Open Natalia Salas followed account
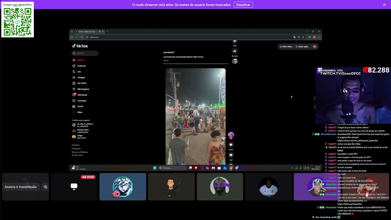This screenshot has height=220, width=391. point(80,131)
